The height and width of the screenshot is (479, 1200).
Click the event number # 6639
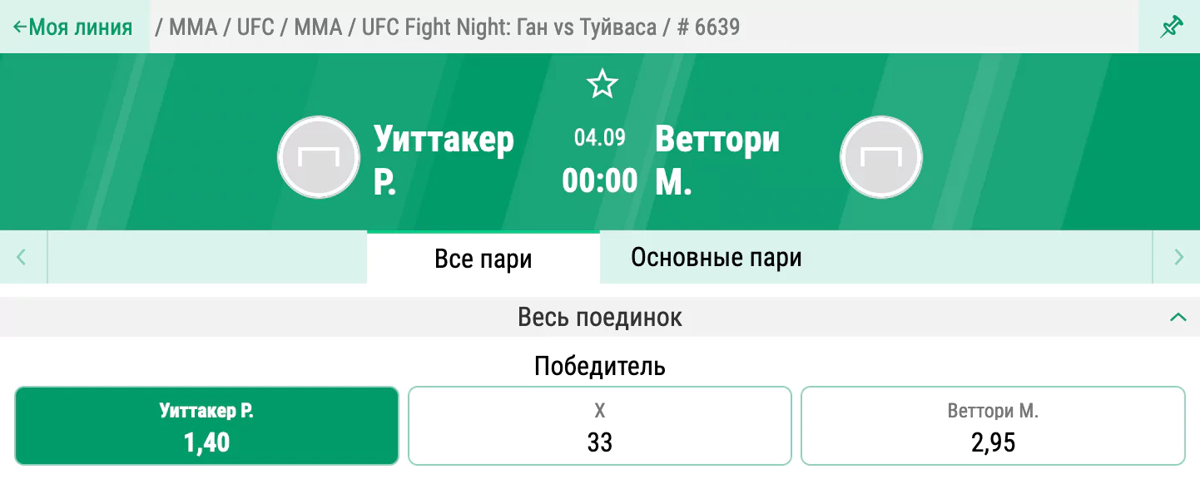coord(708,27)
